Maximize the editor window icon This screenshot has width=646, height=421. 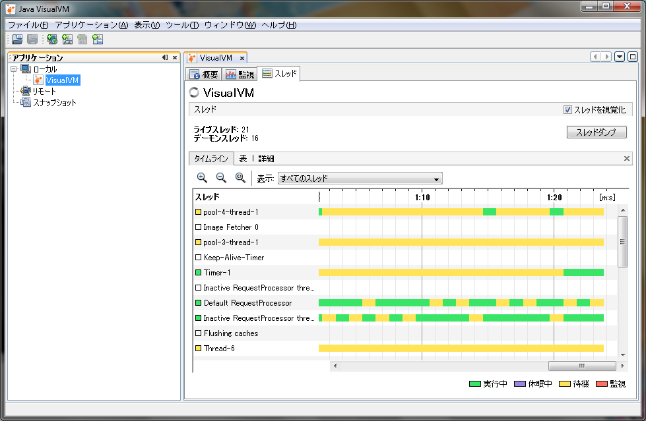pos(633,57)
